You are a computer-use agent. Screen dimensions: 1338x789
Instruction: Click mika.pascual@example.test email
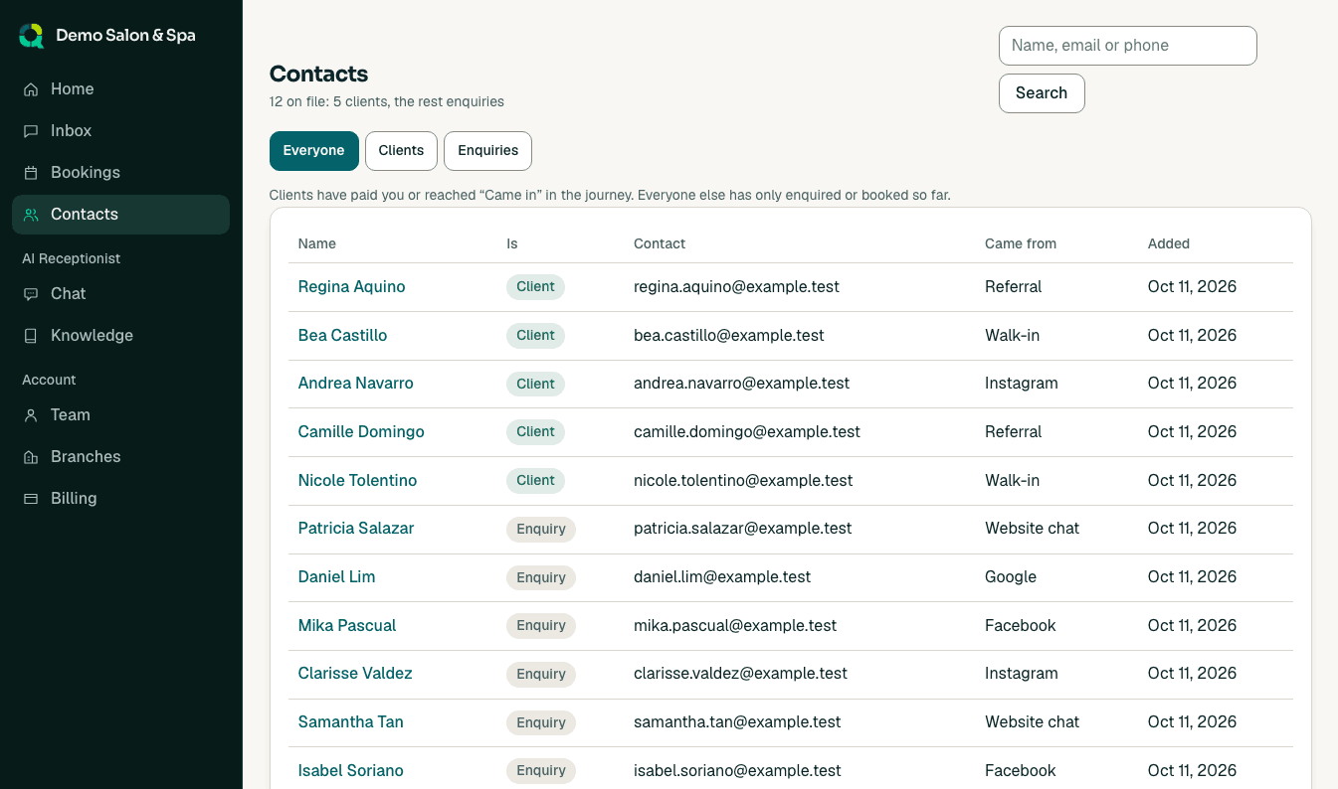click(x=735, y=626)
